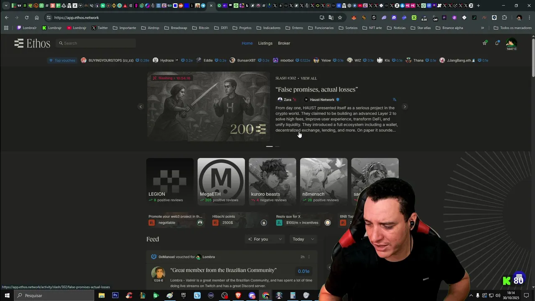Open the Listings tab
The height and width of the screenshot is (301, 535).
pos(265,43)
